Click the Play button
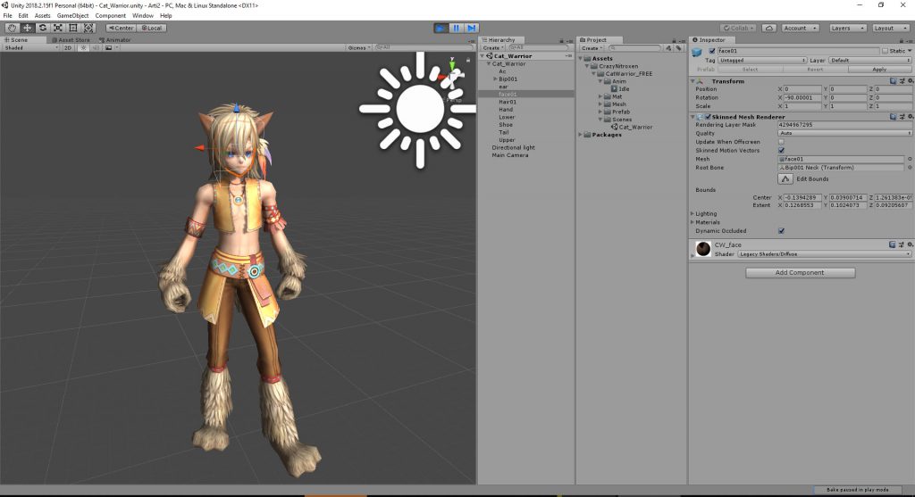This screenshot has width=915, height=497. (441, 28)
